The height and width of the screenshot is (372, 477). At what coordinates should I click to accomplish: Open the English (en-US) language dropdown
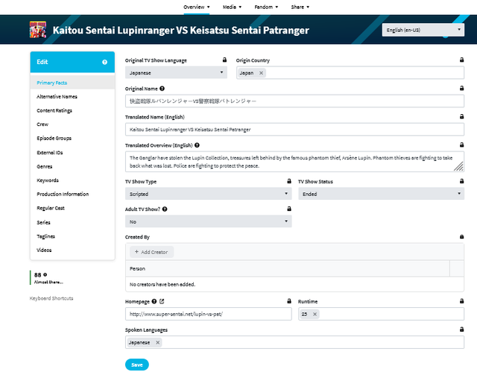click(x=423, y=30)
